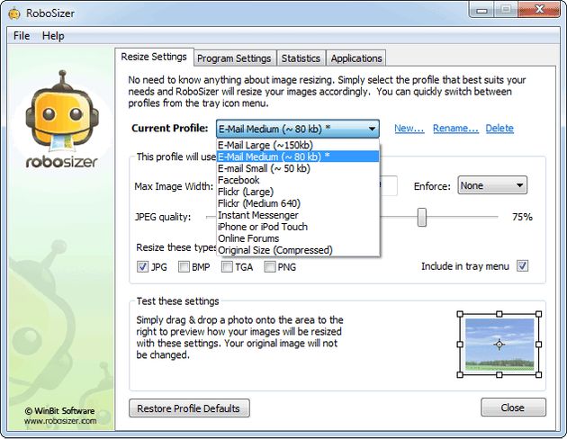Open the Statistics tab

click(x=301, y=58)
